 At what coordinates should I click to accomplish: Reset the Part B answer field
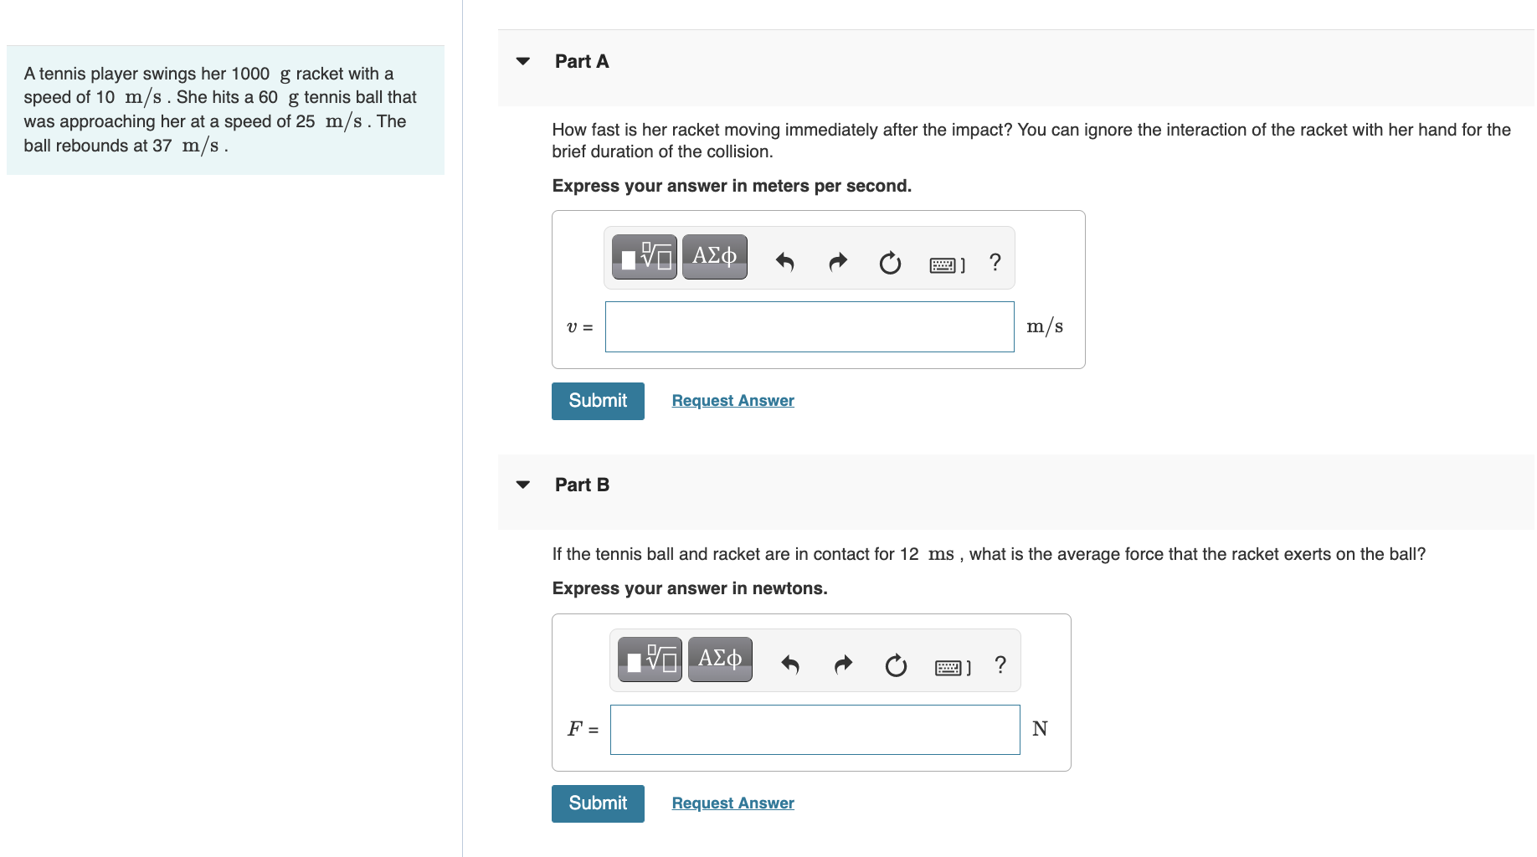tap(896, 665)
